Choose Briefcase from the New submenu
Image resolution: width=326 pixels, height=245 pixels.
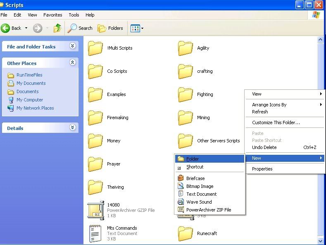coord(195,178)
